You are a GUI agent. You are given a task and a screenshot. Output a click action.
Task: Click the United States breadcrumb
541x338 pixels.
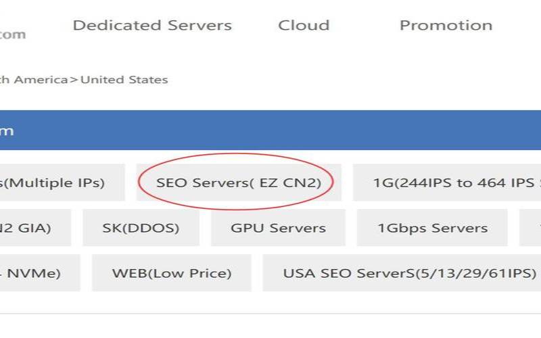click(x=124, y=80)
